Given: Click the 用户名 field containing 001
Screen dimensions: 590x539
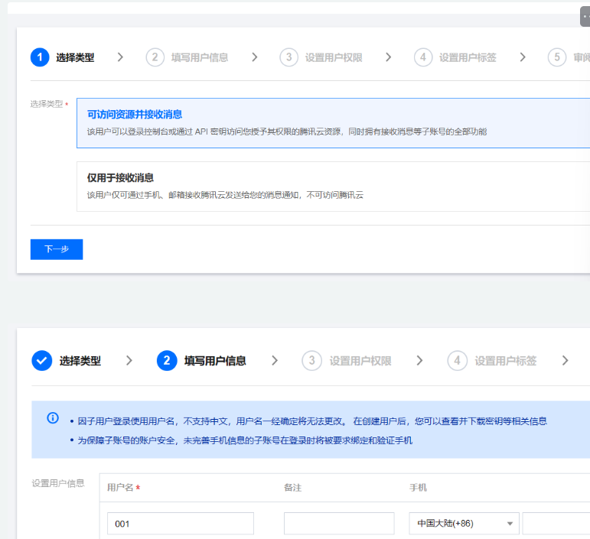Looking at the screenshot, I should point(181,524).
